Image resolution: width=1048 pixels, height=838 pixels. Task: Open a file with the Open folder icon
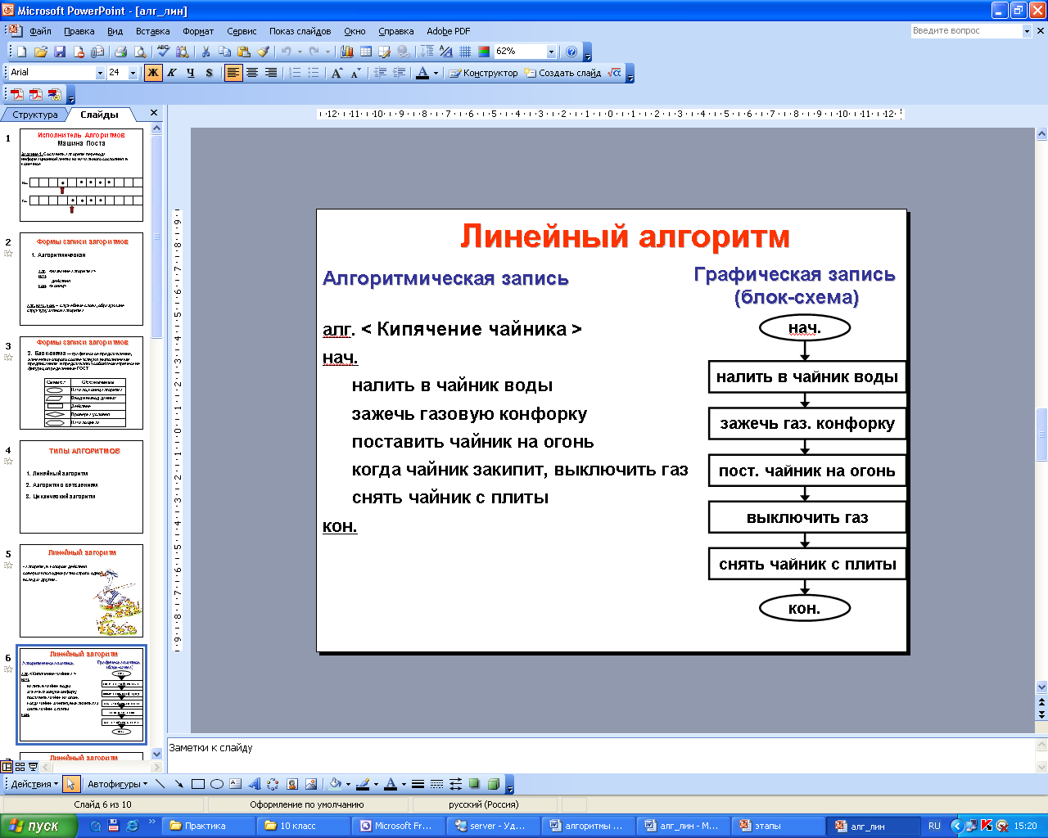pos(40,52)
